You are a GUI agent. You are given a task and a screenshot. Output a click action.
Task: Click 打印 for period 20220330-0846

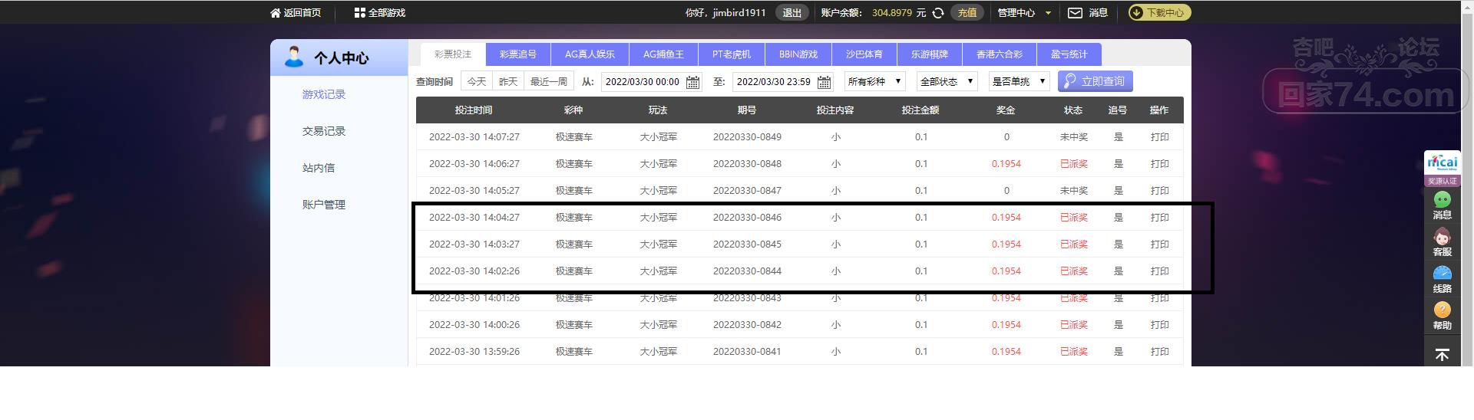pos(1159,218)
